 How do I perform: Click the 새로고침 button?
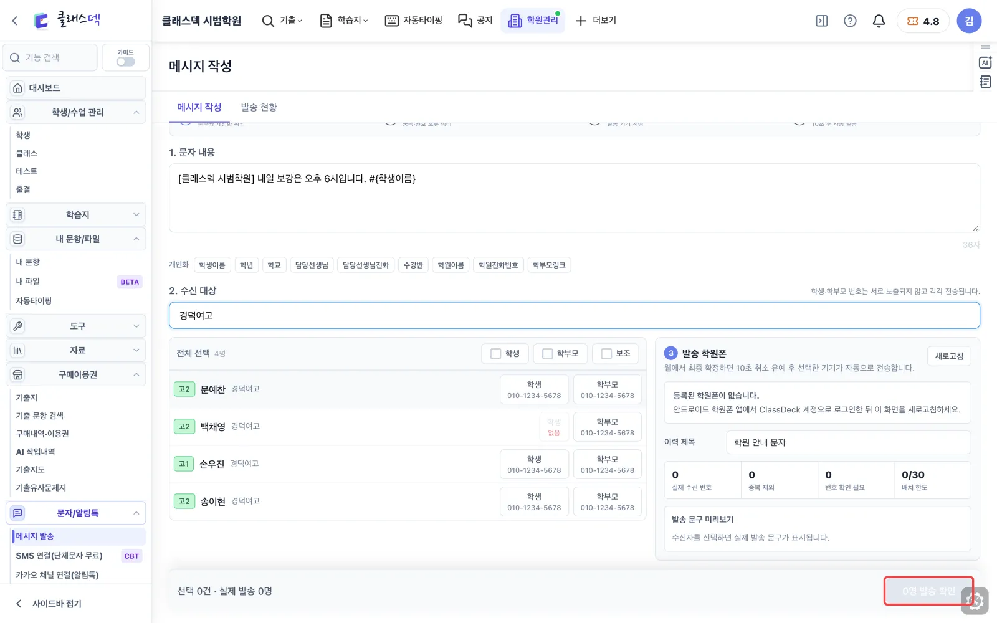(949, 356)
